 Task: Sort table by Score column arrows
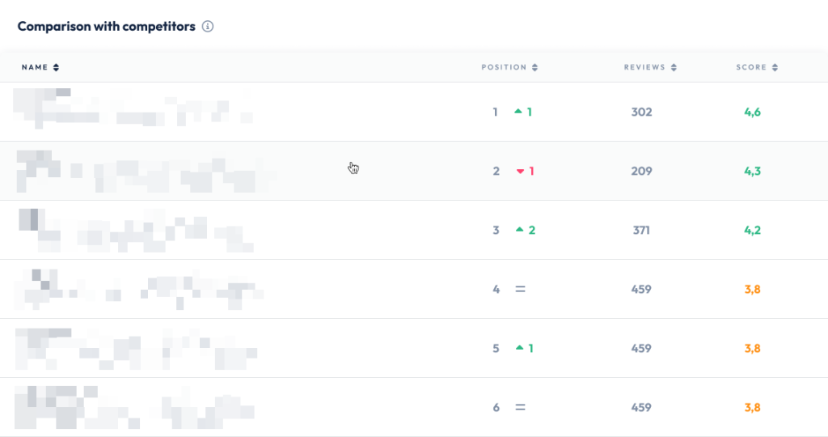(x=775, y=67)
